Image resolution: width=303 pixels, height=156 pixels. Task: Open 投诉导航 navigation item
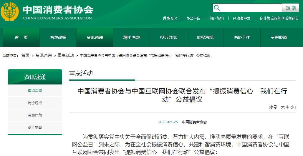coord(168,37)
